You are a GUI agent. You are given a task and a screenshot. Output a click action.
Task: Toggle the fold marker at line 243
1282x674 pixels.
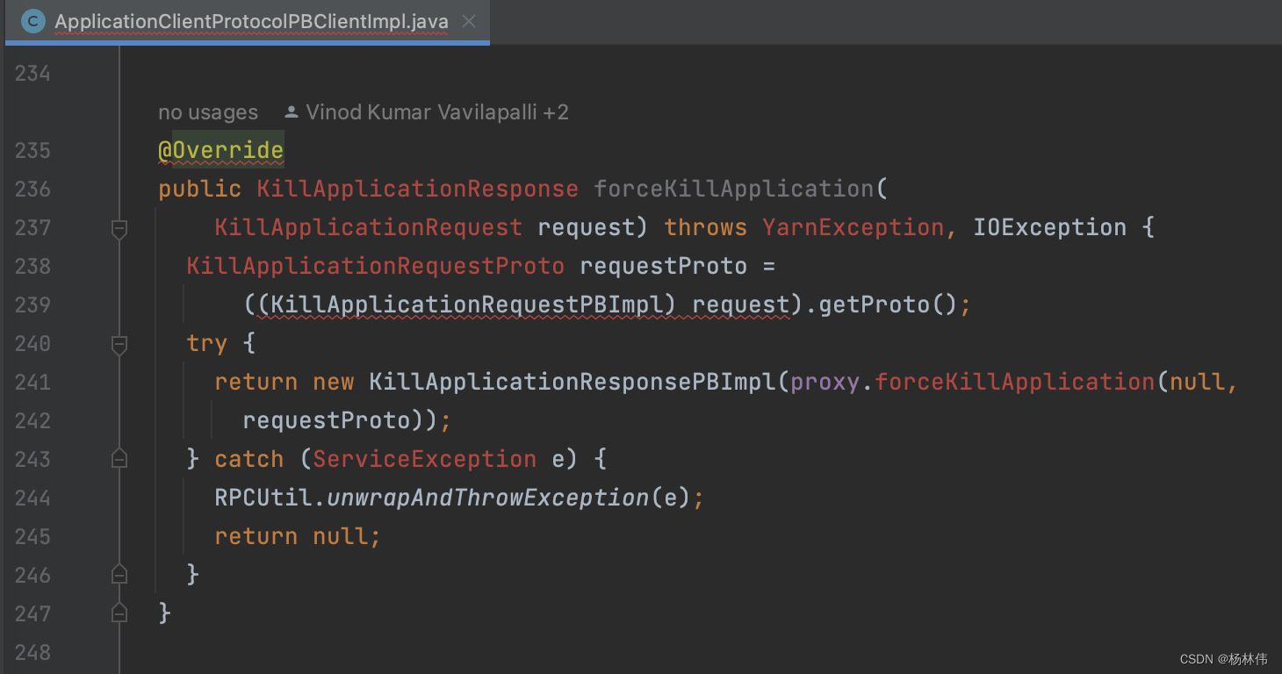coord(119,459)
